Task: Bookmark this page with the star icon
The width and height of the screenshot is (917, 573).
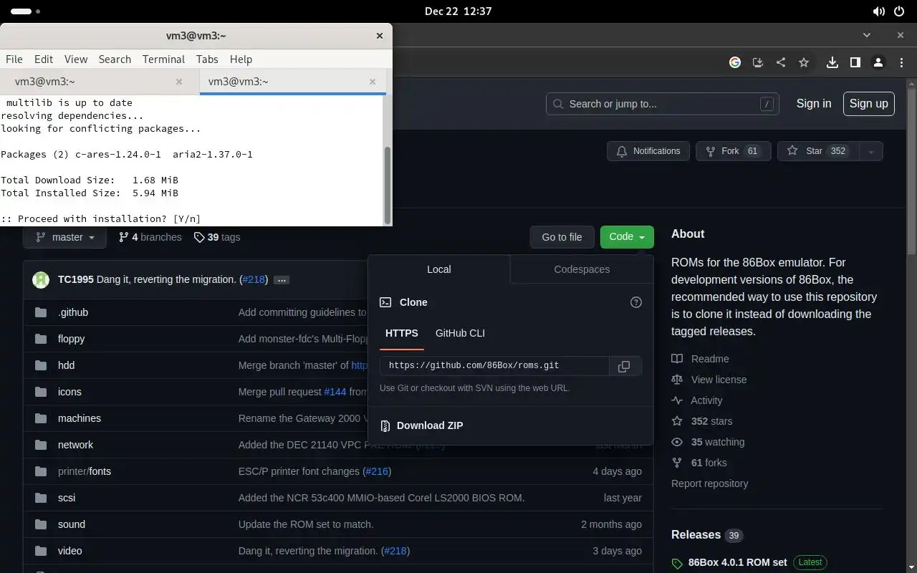Action: [804, 62]
